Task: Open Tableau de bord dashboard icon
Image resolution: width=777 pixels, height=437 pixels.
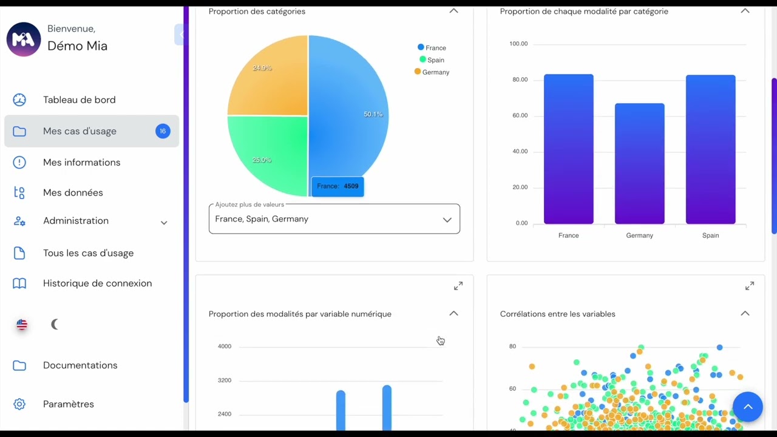Action: (x=19, y=100)
